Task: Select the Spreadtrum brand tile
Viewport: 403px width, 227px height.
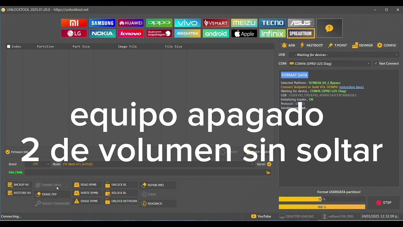Action: click(301, 33)
